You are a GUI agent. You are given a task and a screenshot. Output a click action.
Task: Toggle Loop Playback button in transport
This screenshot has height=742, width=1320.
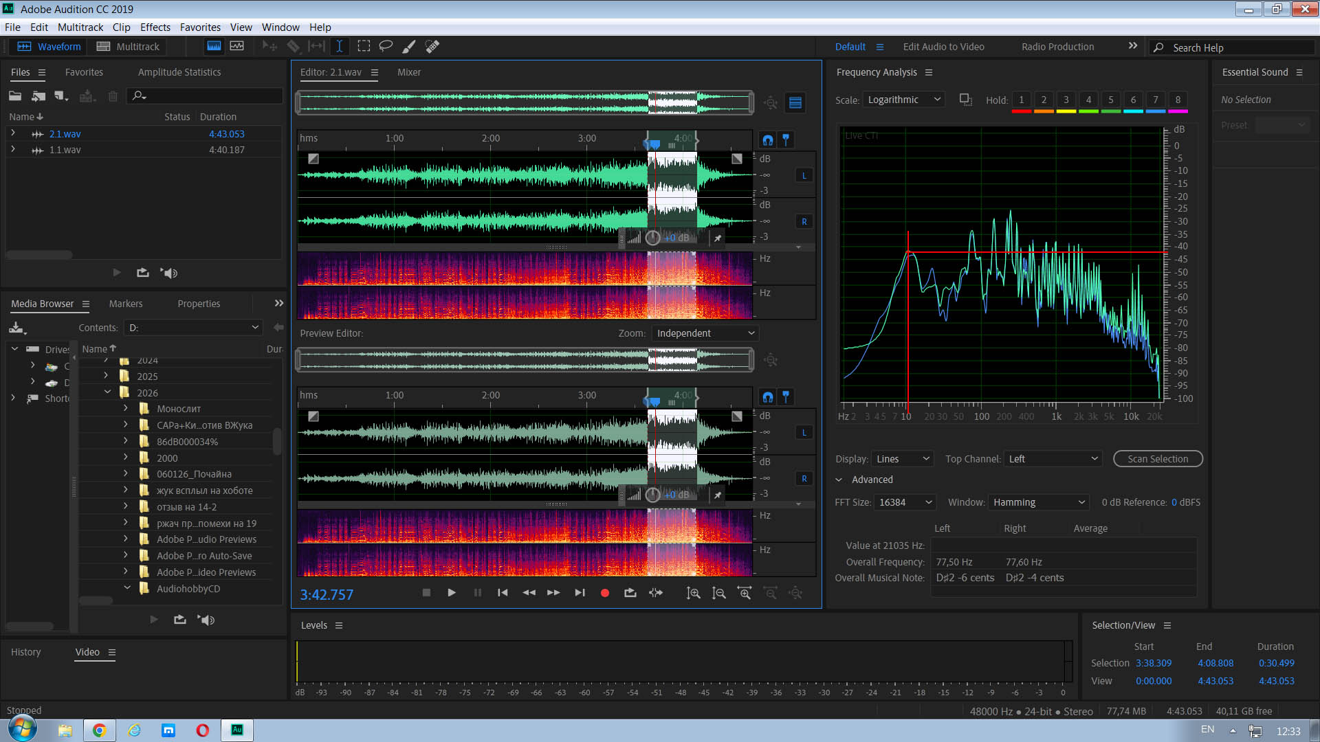point(630,592)
